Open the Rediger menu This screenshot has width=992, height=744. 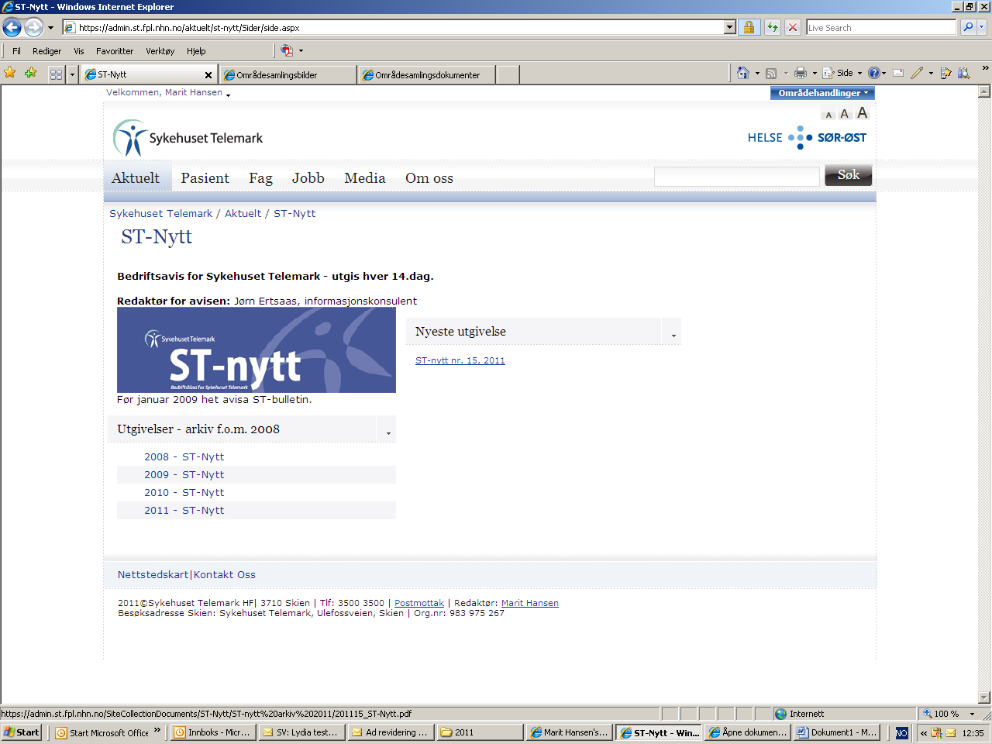click(46, 51)
